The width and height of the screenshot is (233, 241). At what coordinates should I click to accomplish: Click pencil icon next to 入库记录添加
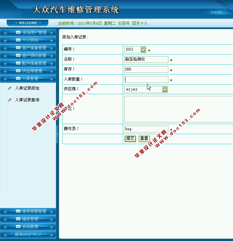point(10,88)
